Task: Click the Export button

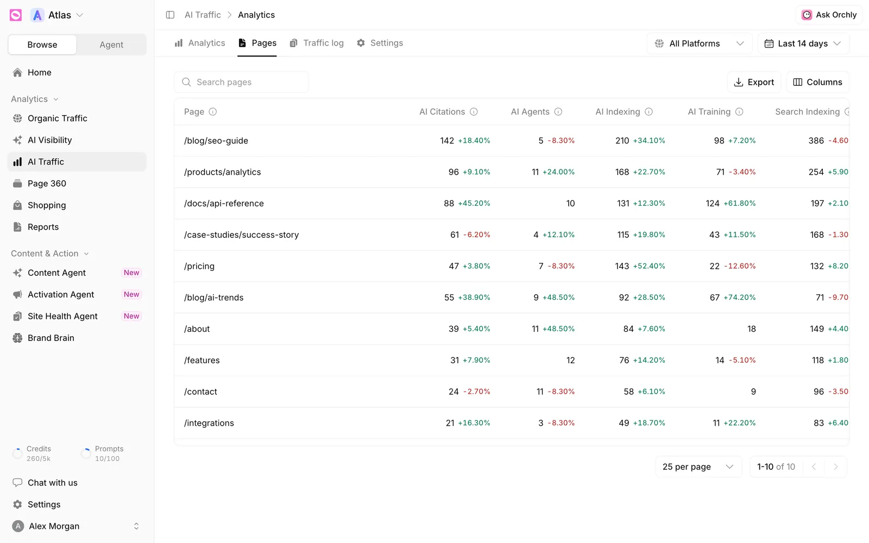Action: tap(754, 82)
